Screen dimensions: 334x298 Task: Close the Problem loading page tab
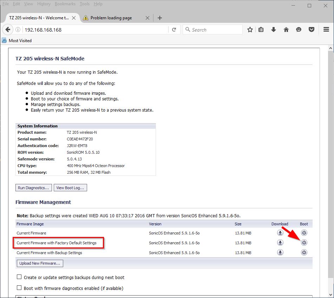pyautogui.click(x=148, y=18)
